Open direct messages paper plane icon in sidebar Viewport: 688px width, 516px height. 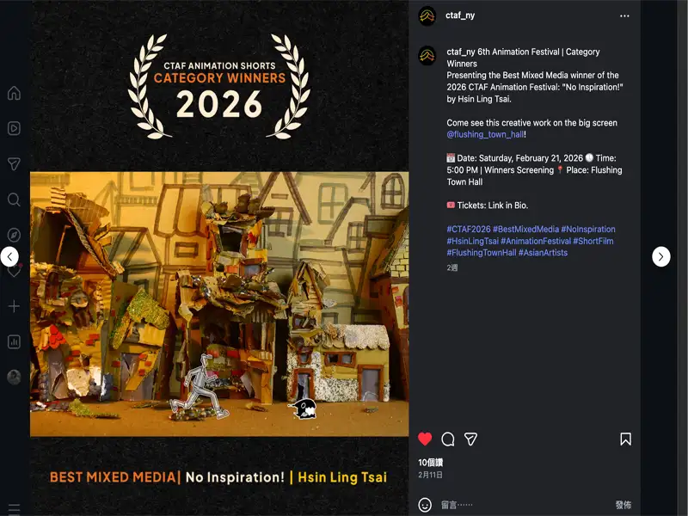[14, 163]
